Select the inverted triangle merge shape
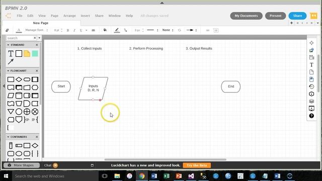The width and height of the screenshot is (322, 181). click(11, 112)
